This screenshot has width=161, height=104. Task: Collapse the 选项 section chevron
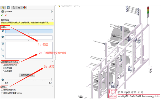tap(53, 87)
